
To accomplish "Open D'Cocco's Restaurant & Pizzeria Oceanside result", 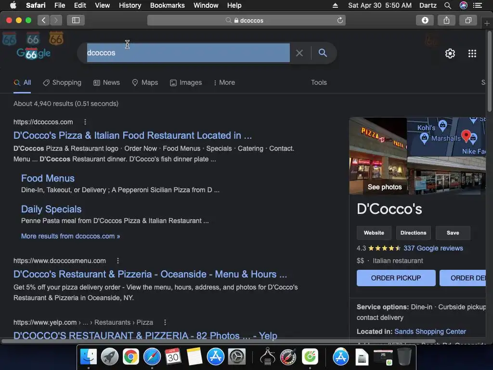I will coord(150,274).
